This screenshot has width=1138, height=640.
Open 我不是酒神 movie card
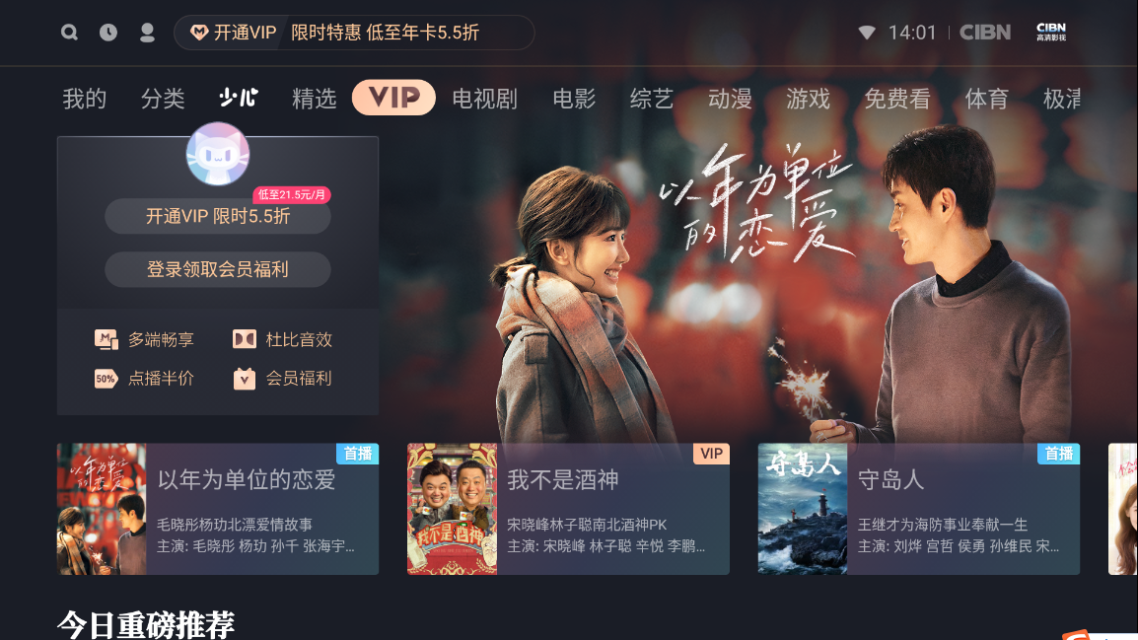point(568,509)
